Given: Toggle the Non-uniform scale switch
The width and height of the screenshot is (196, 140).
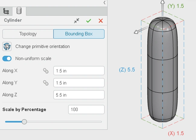Looking at the screenshot, I should coord(7,59).
